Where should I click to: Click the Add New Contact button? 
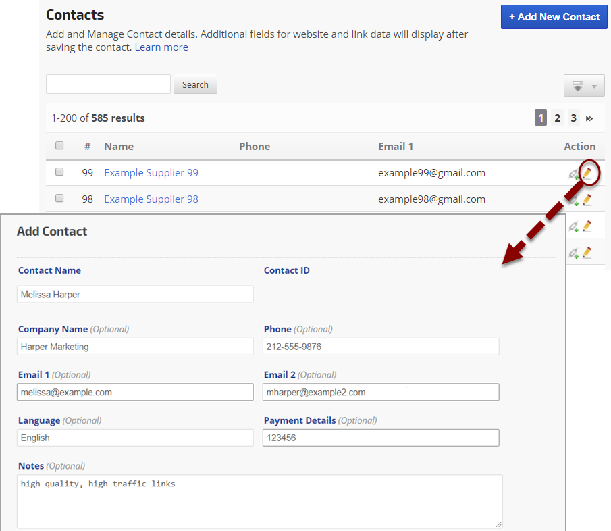[x=554, y=17]
